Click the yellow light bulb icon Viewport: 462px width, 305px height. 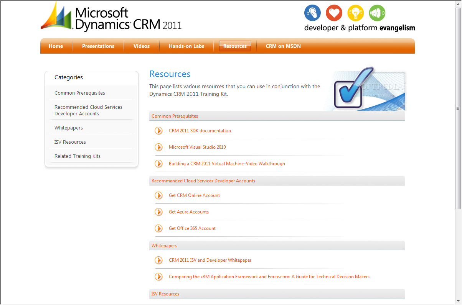[x=355, y=13]
